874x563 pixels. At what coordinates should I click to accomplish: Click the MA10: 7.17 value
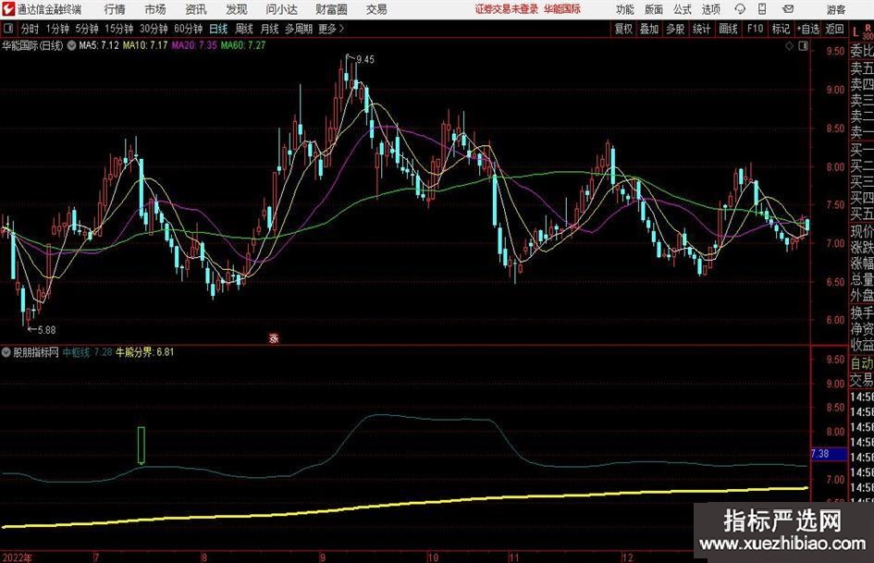145,45
